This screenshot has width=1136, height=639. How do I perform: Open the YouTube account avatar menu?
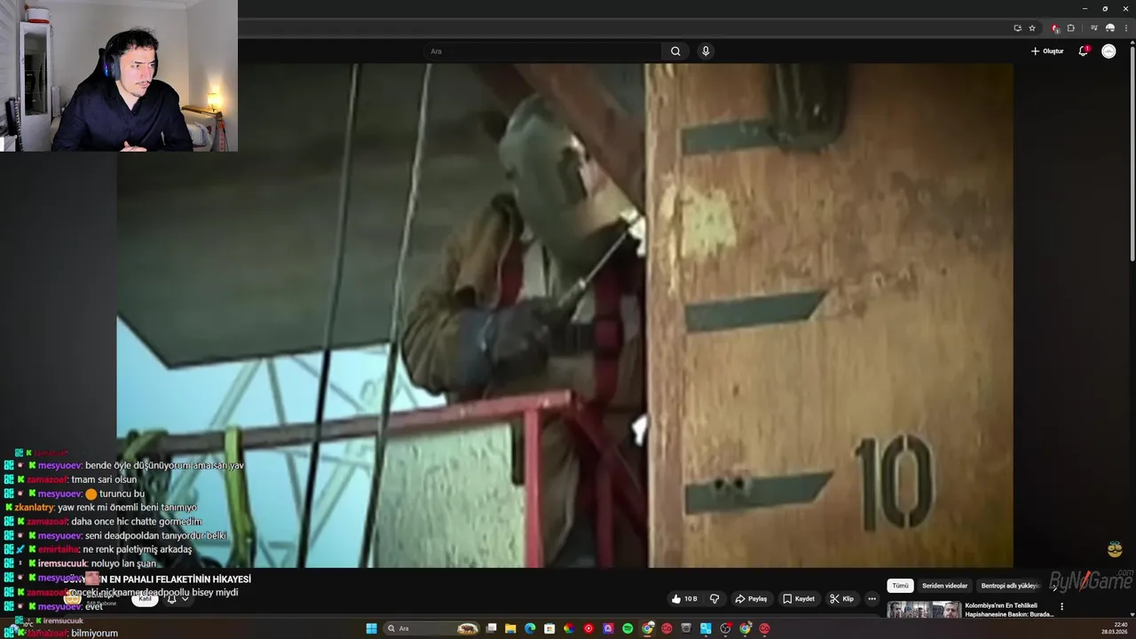click(x=1108, y=51)
